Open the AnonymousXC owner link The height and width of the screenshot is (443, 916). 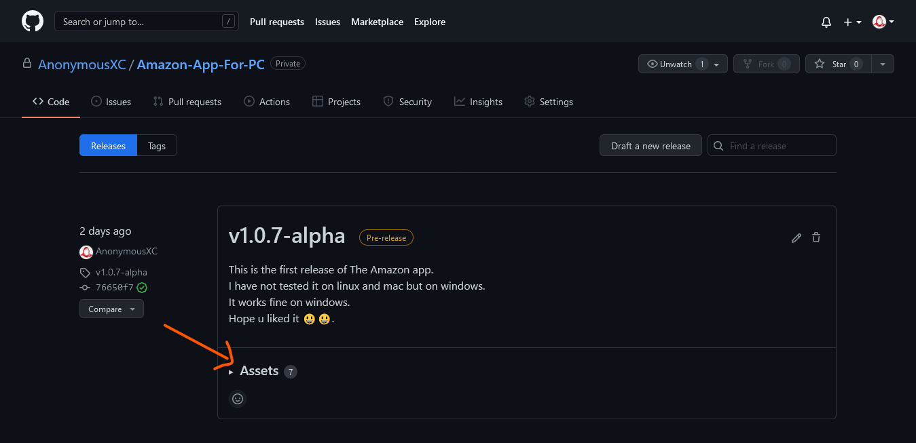(x=82, y=64)
